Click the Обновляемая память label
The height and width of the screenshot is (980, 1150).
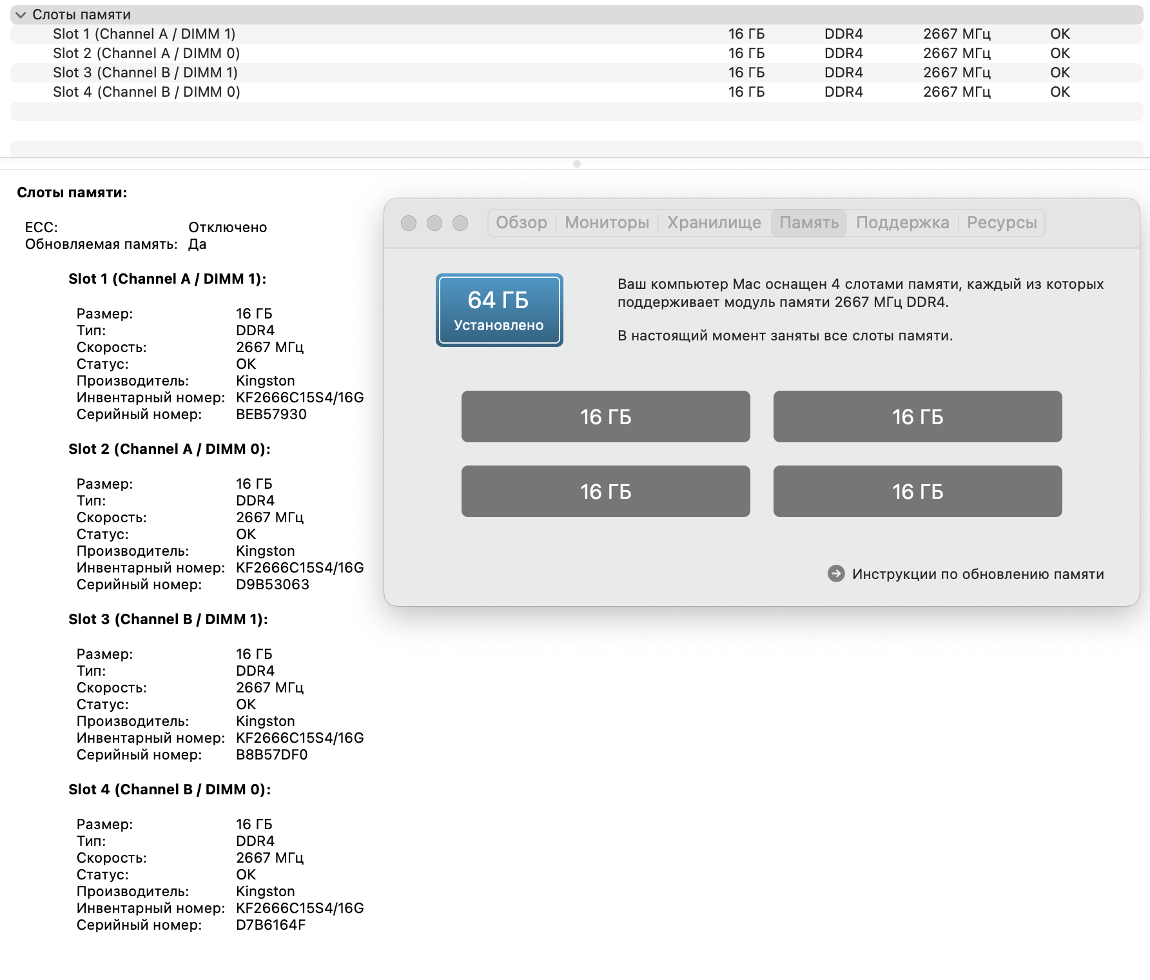click(101, 244)
